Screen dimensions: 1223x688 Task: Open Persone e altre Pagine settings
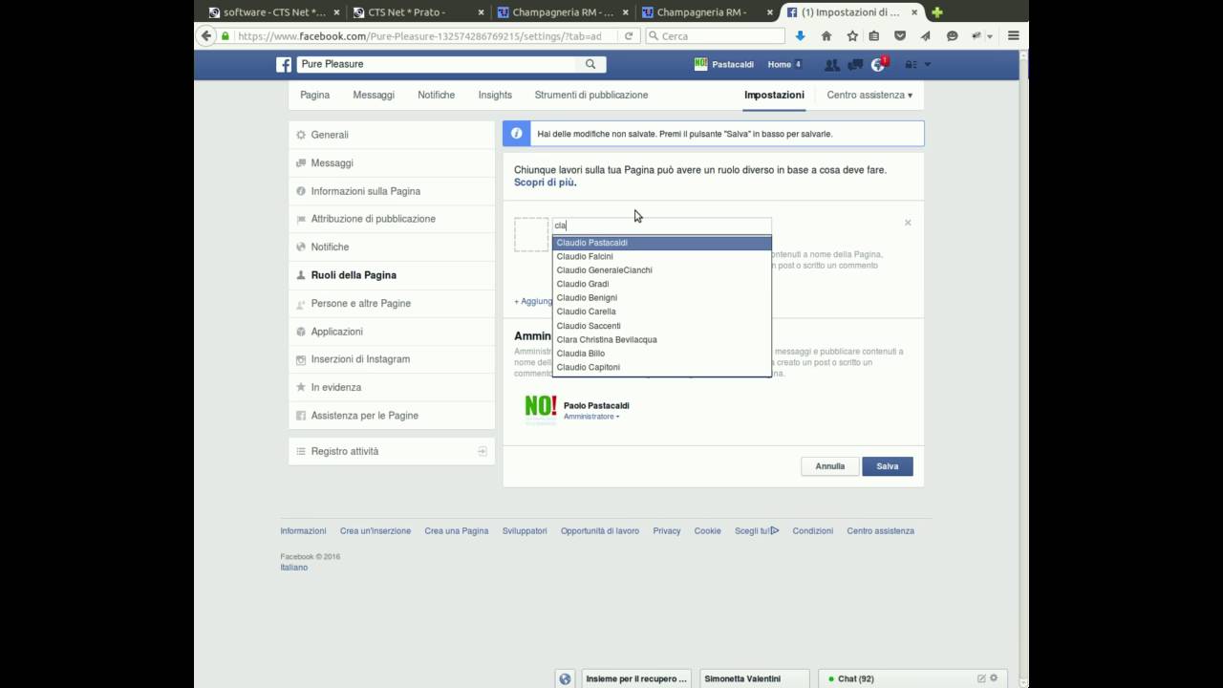pyautogui.click(x=392, y=303)
